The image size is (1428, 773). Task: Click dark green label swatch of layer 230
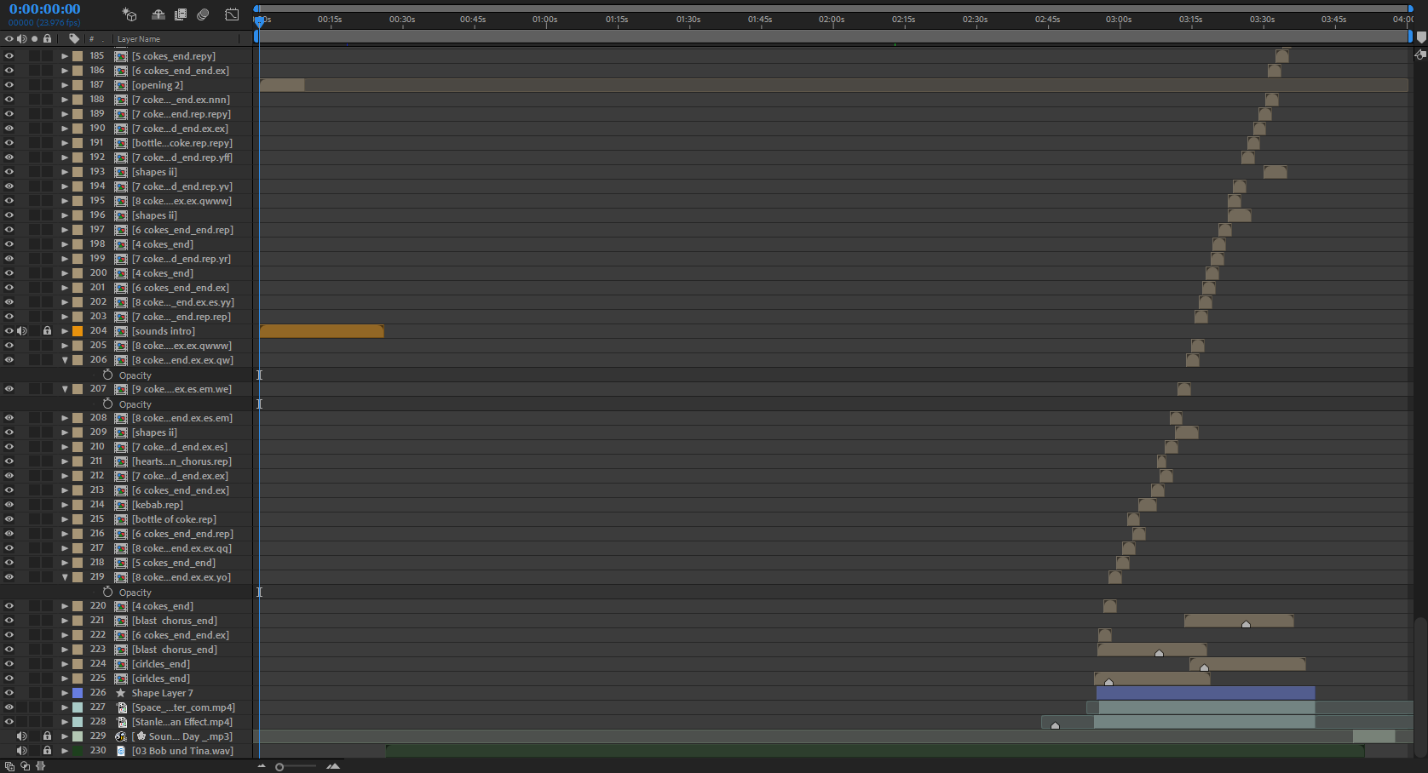click(x=78, y=751)
